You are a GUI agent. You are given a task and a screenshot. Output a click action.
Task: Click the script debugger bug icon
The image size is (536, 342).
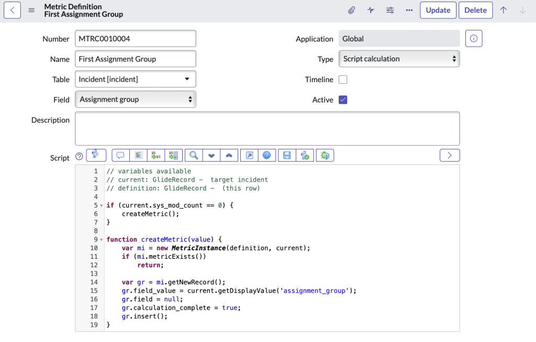(x=325, y=156)
